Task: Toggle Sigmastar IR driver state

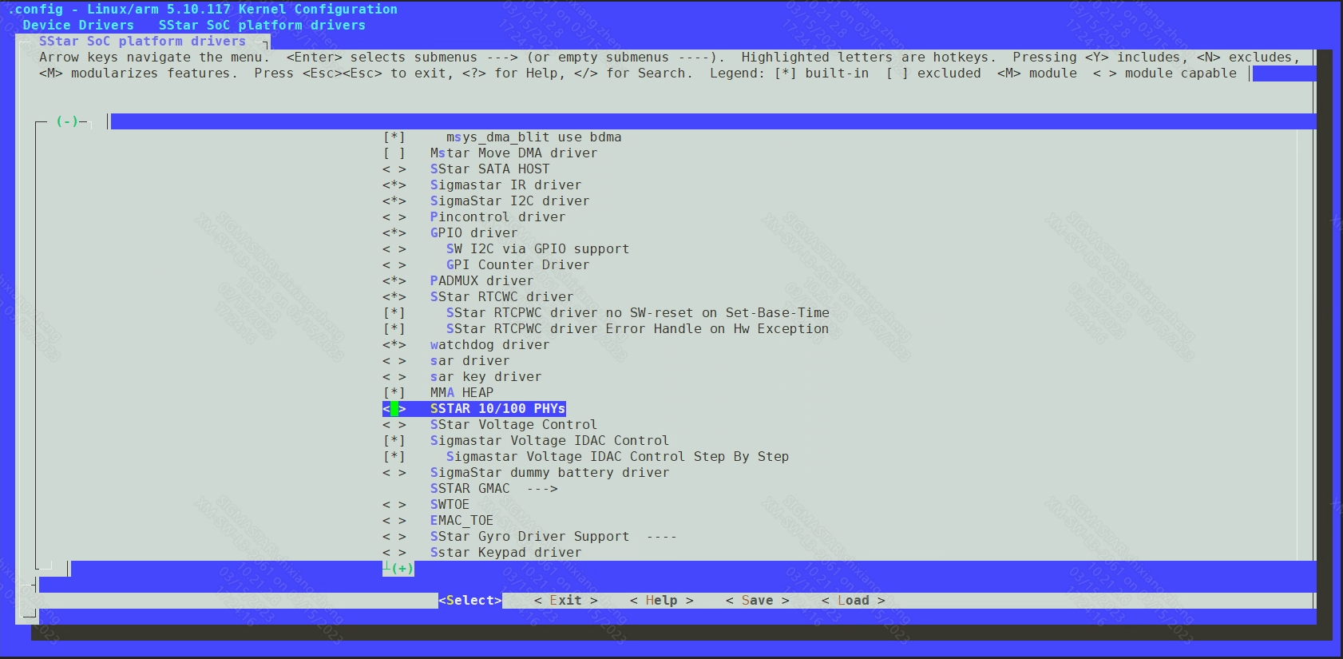Action: (394, 185)
